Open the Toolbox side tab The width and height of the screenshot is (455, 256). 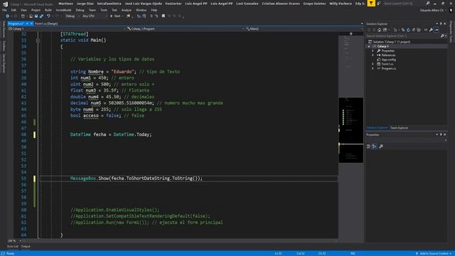click(4, 46)
